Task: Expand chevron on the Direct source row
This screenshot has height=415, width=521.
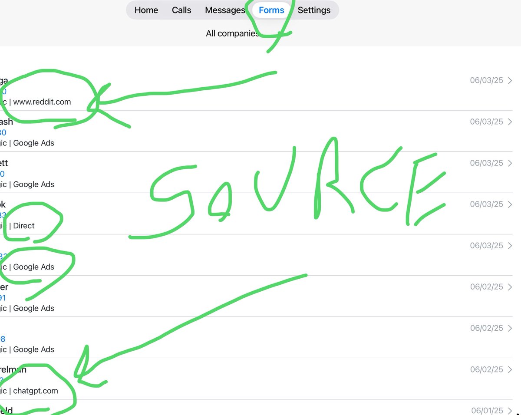Action: tap(510, 204)
